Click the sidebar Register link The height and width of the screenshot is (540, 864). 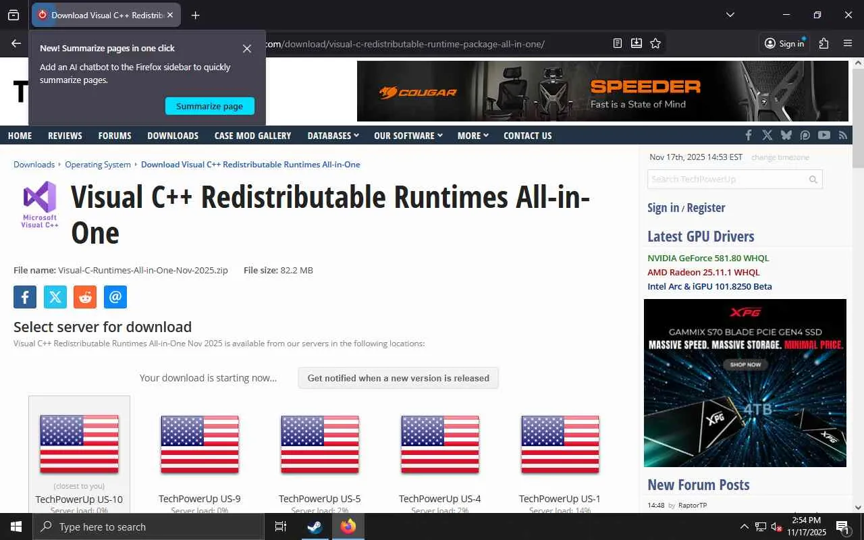(x=706, y=208)
